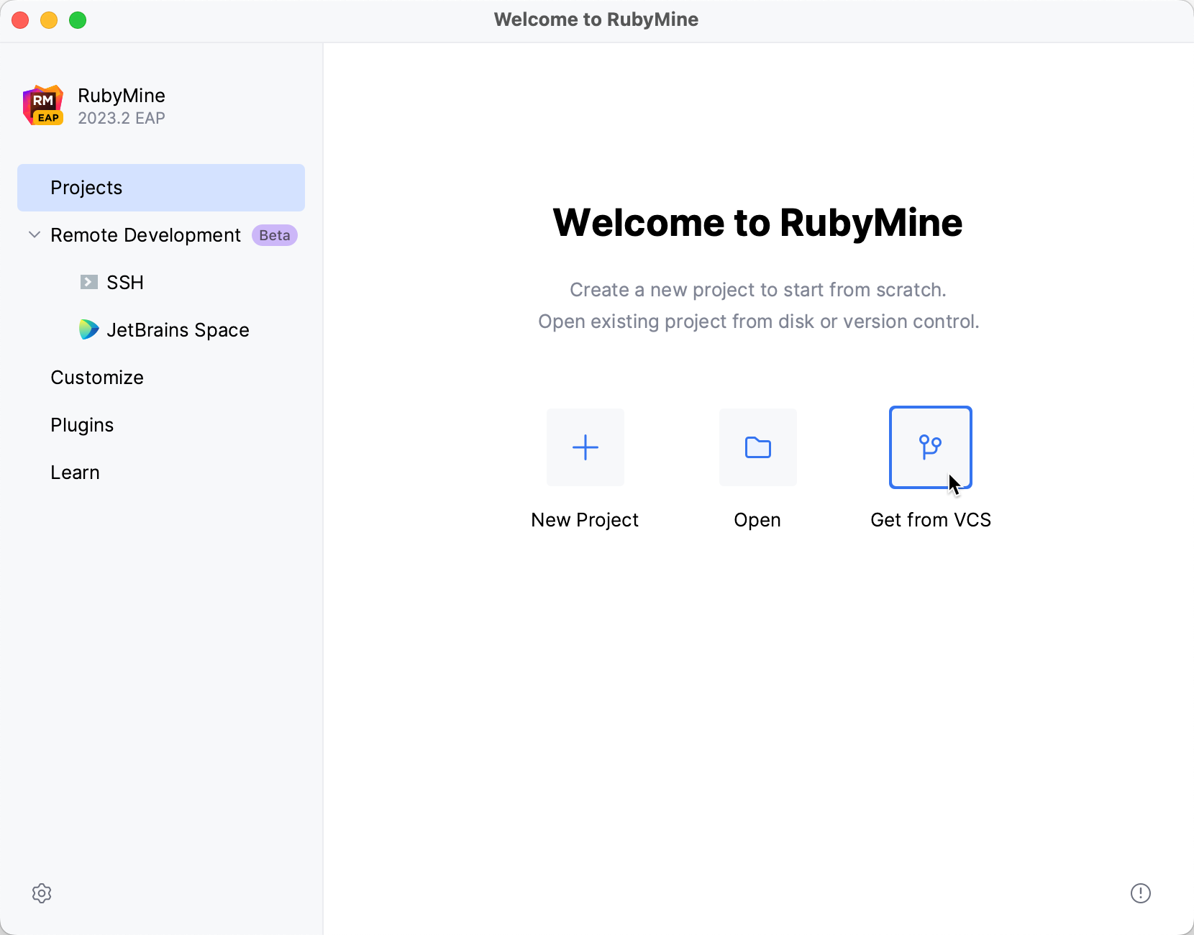
Task: Open the Customize section
Action: click(96, 377)
